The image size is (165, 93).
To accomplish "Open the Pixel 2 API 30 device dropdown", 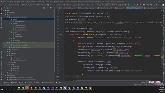I will click(x=111, y=5).
